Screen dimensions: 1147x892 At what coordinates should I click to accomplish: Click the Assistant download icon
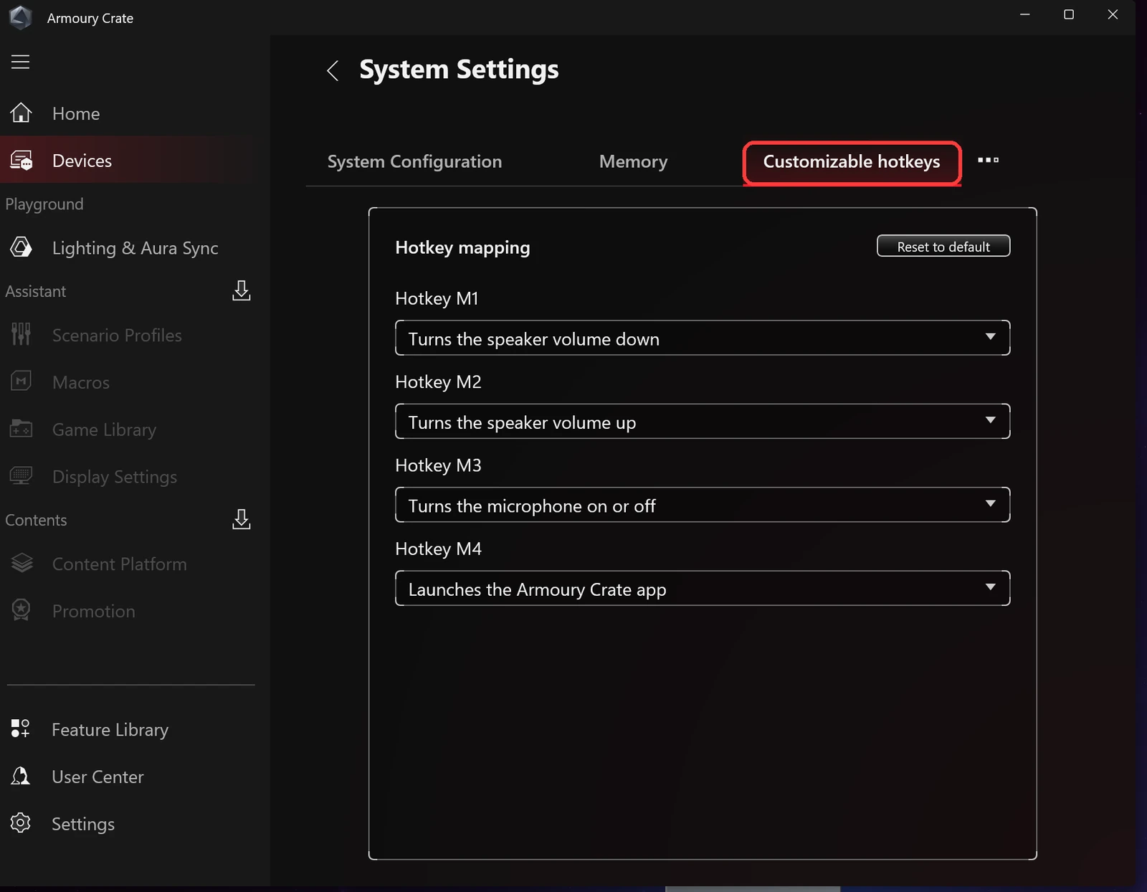tap(242, 290)
